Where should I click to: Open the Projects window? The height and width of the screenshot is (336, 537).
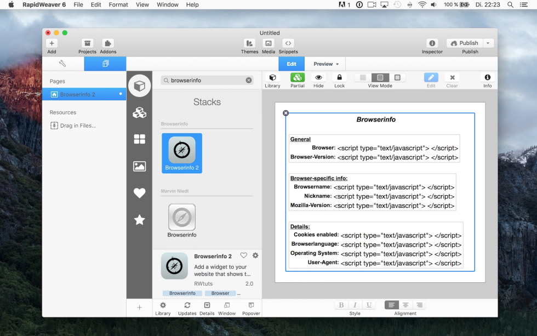[87, 43]
